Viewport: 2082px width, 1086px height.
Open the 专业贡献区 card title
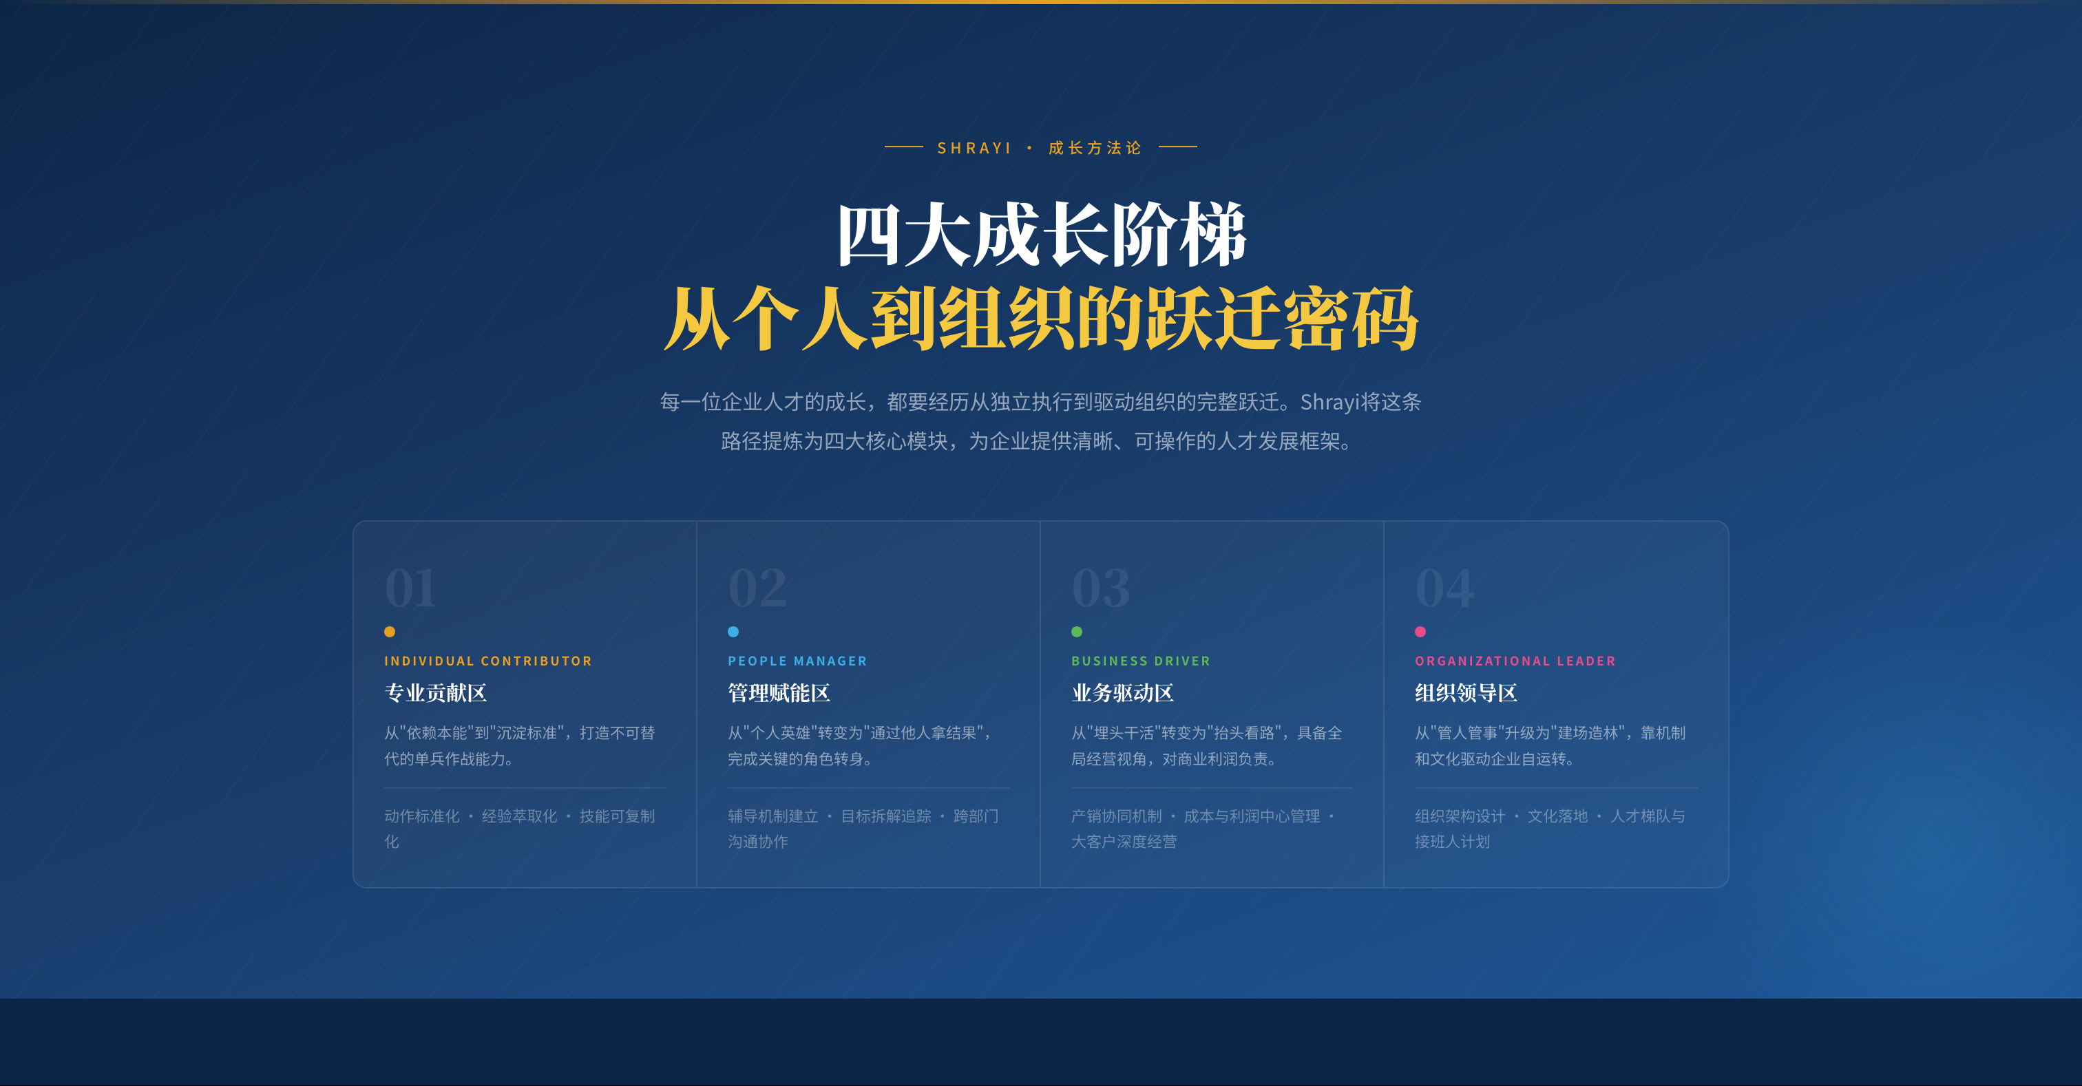(436, 693)
